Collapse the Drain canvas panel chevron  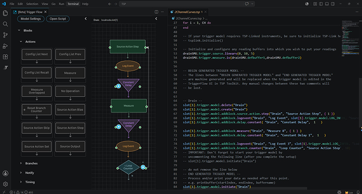(x=156, y=19)
